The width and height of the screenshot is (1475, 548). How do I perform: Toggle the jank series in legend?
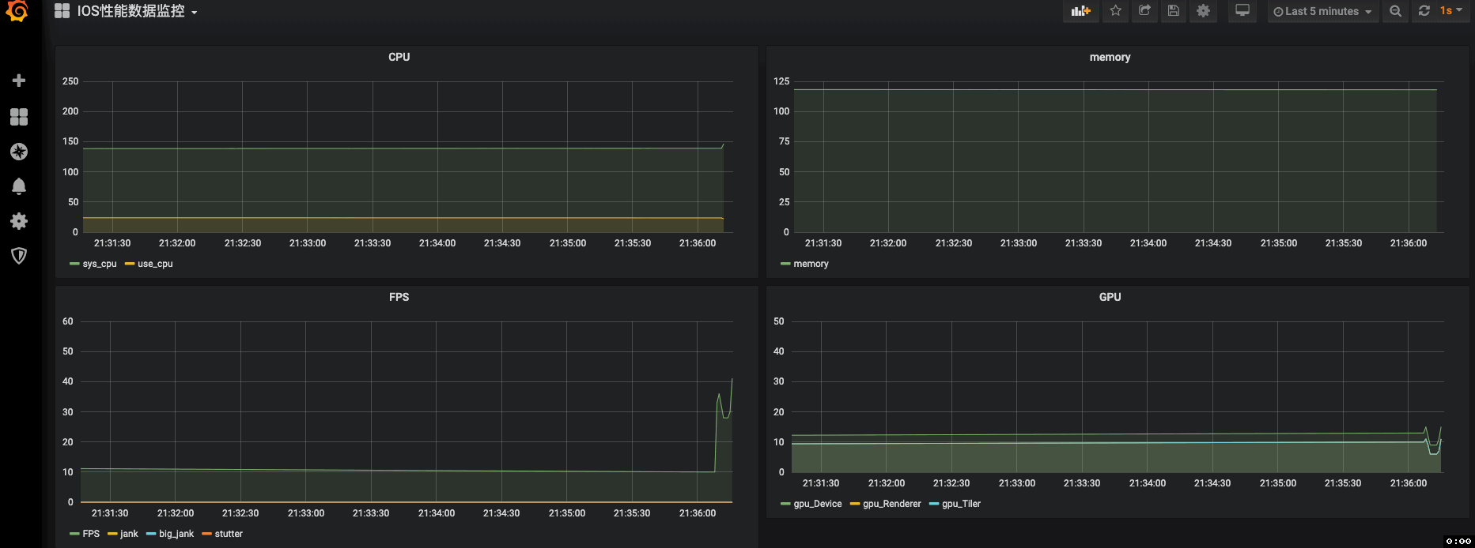coord(129,534)
